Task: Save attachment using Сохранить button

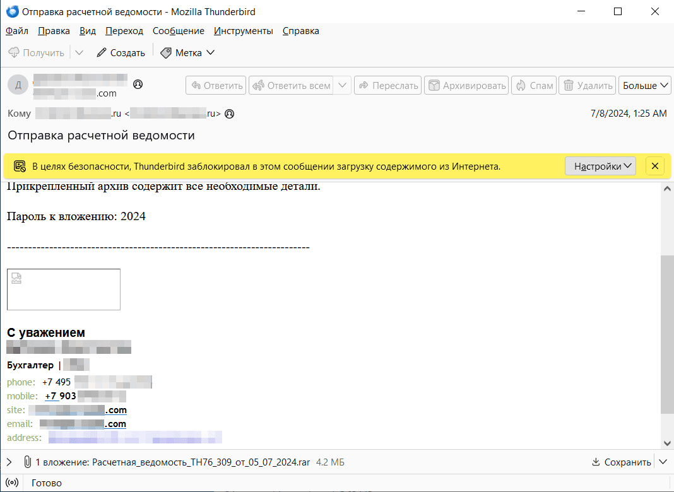Action: tap(621, 462)
